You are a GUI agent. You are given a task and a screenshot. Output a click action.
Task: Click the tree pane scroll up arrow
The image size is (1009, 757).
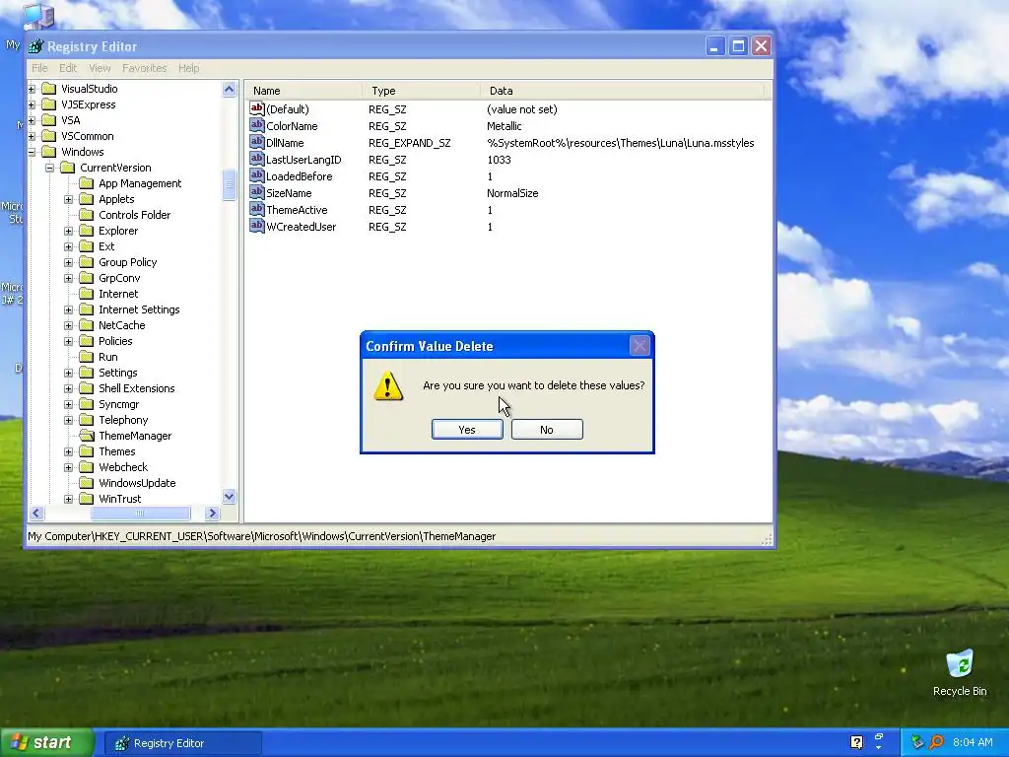[x=229, y=90]
